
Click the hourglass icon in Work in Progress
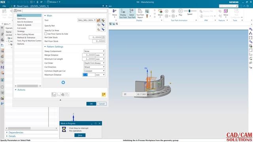[x=64, y=129]
